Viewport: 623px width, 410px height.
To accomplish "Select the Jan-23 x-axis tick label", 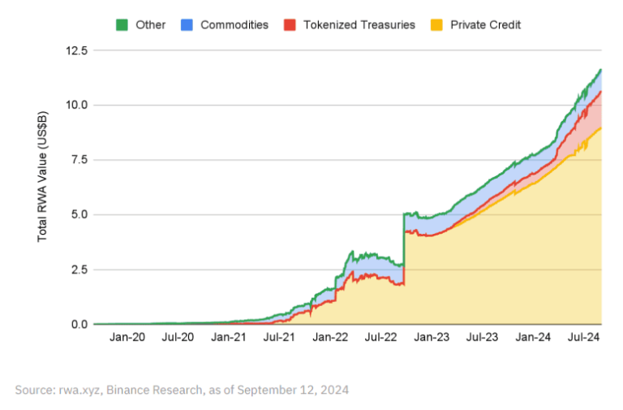I will point(432,336).
